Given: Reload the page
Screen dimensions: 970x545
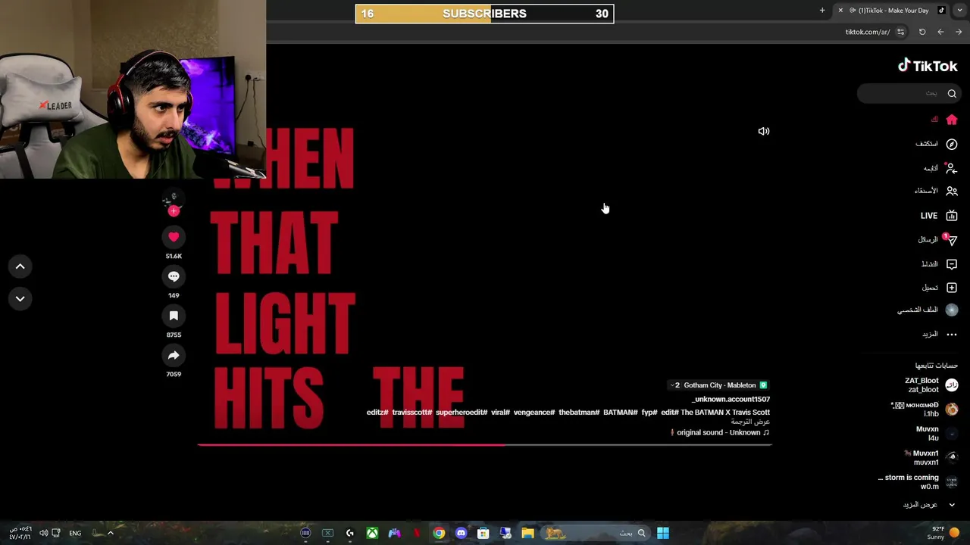Looking at the screenshot, I should pyautogui.click(x=922, y=32).
